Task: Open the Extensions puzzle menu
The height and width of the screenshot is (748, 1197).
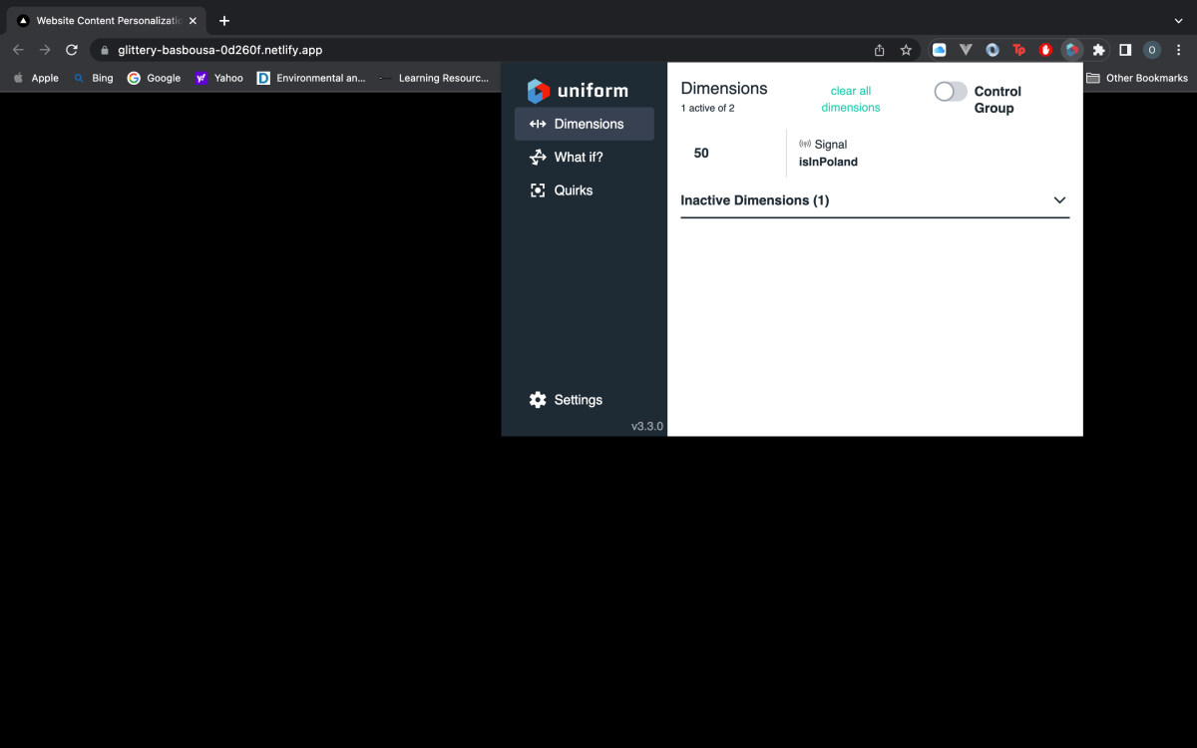Action: 1099,50
